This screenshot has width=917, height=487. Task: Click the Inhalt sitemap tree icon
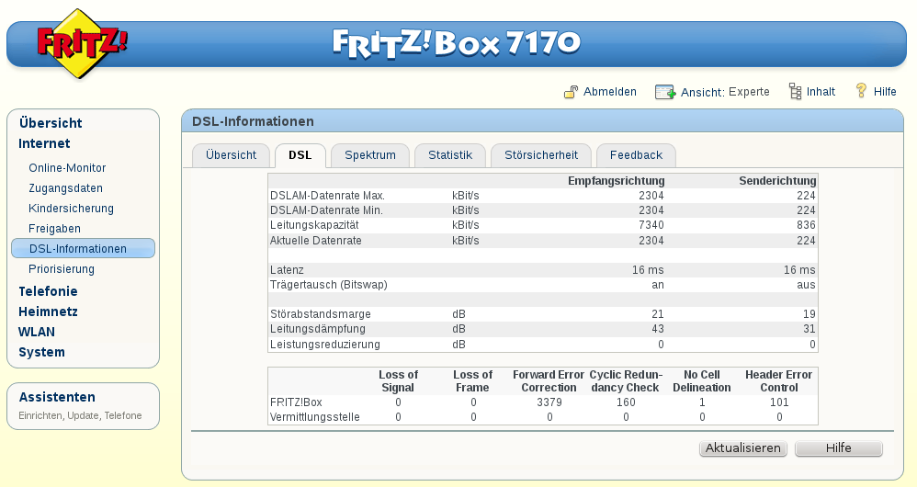(x=796, y=91)
